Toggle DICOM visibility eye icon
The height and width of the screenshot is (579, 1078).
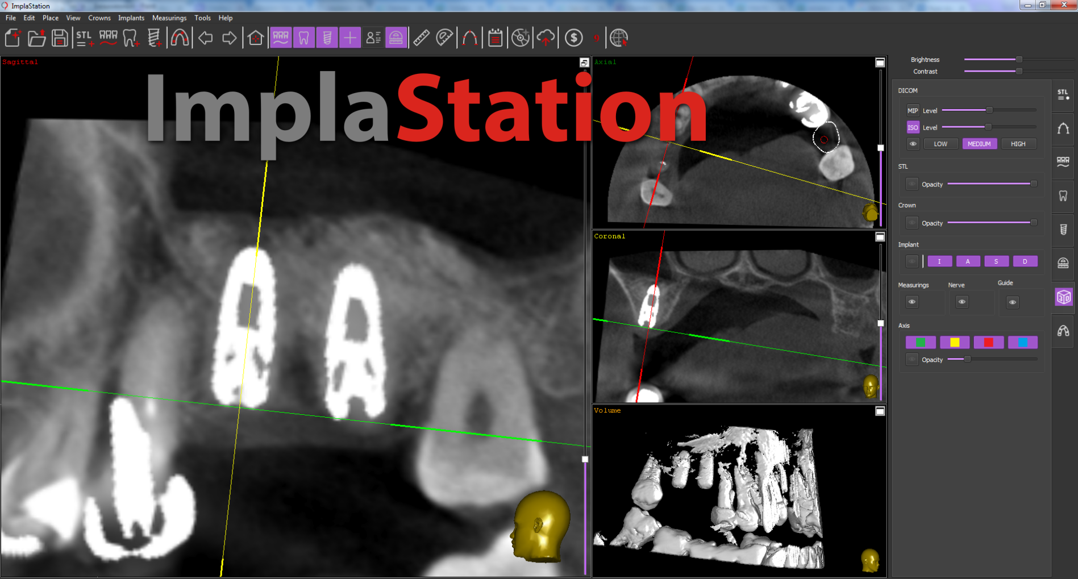913,144
